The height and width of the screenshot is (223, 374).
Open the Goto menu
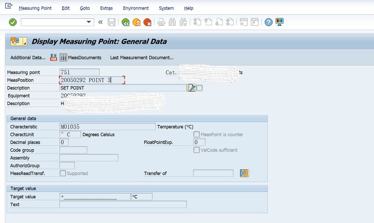[85, 8]
